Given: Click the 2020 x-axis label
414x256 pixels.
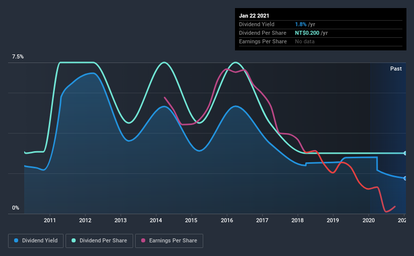Looking at the screenshot, I should click(x=369, y=220).
